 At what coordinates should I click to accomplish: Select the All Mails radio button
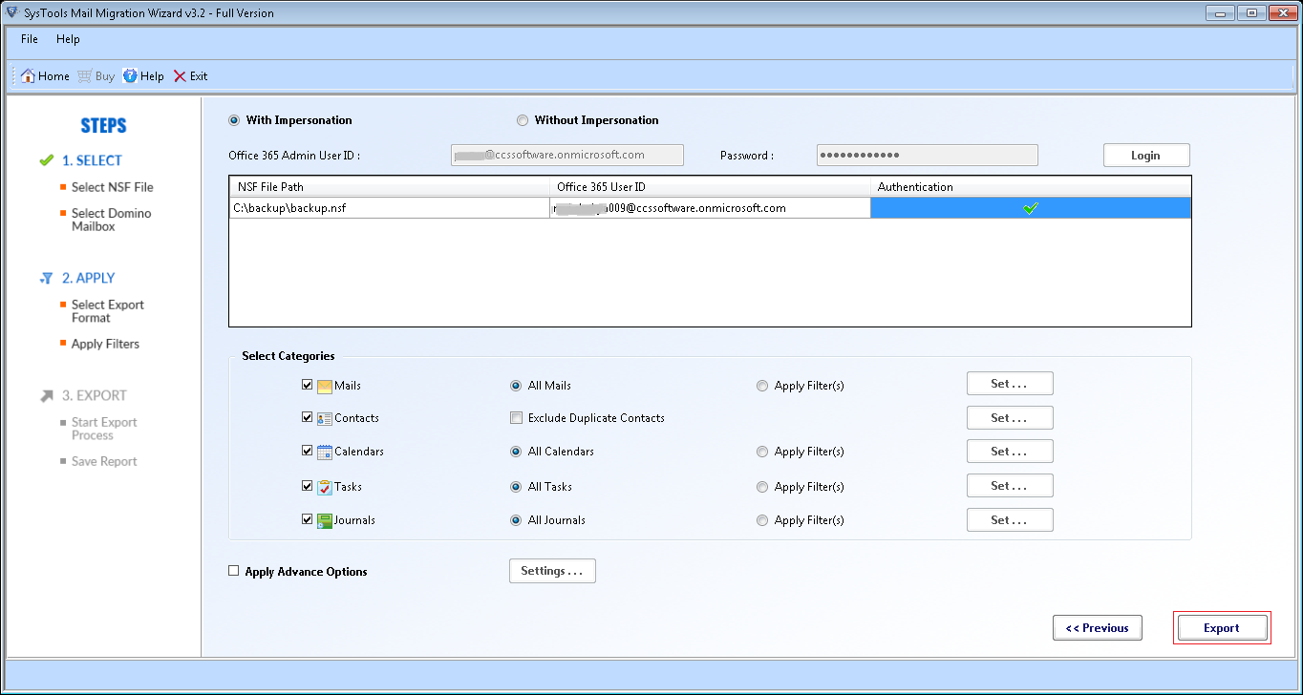click(517, 386)
